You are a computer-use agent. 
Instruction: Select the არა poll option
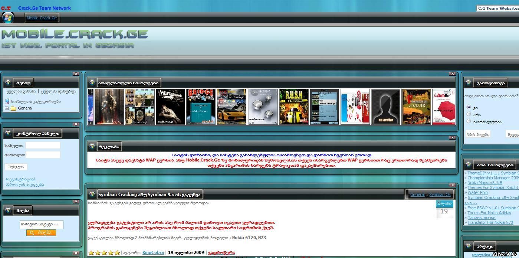click(x=469, y=114)
